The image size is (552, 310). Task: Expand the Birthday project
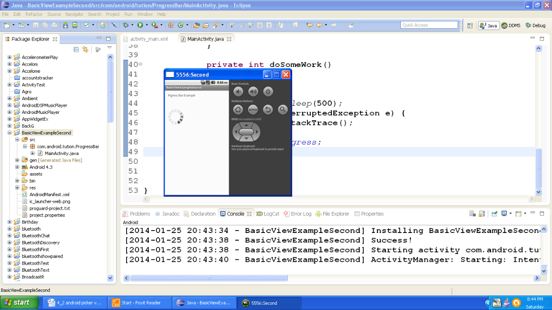[x=10, y=222]
